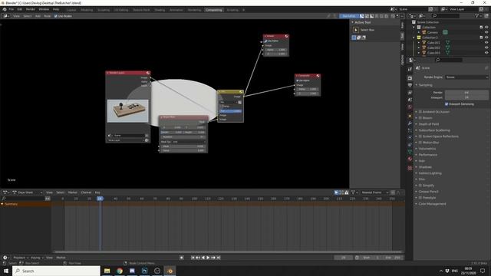This screenshot has height=276, width=491.
Task: Play the animation forward
Action: (x=208, y=258)
